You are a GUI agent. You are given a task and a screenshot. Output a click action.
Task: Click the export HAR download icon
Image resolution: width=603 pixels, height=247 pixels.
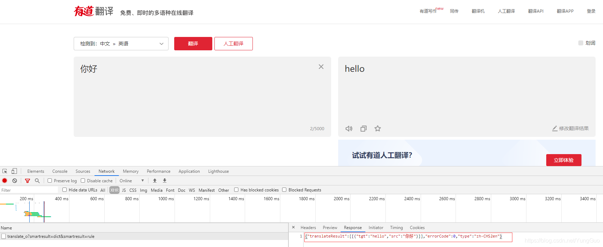tap(165, 180)
